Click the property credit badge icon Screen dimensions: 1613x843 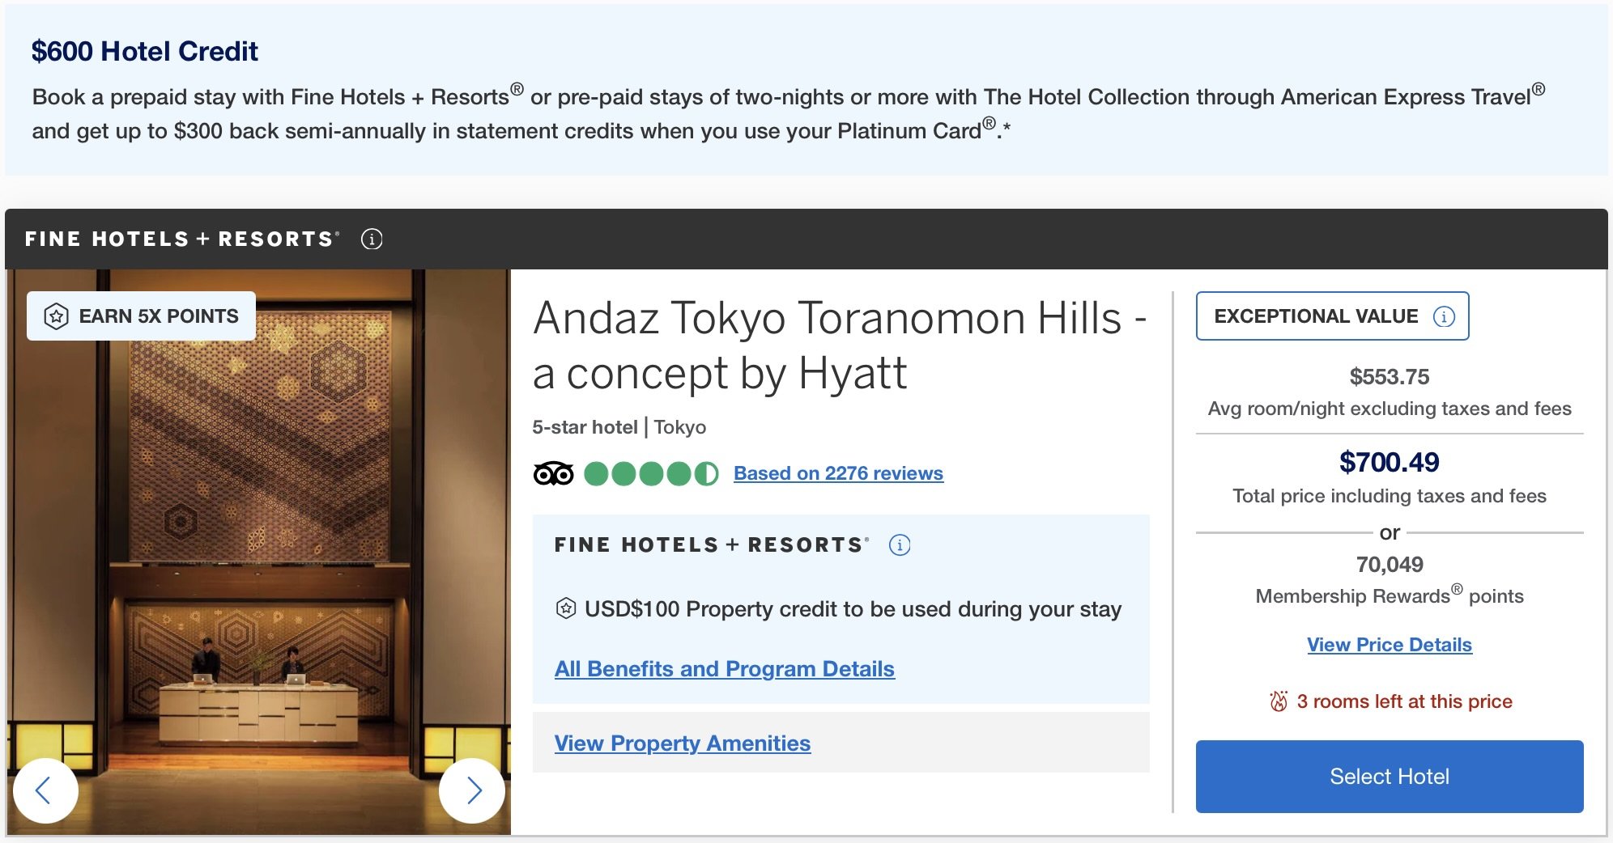tap(566, 608)
